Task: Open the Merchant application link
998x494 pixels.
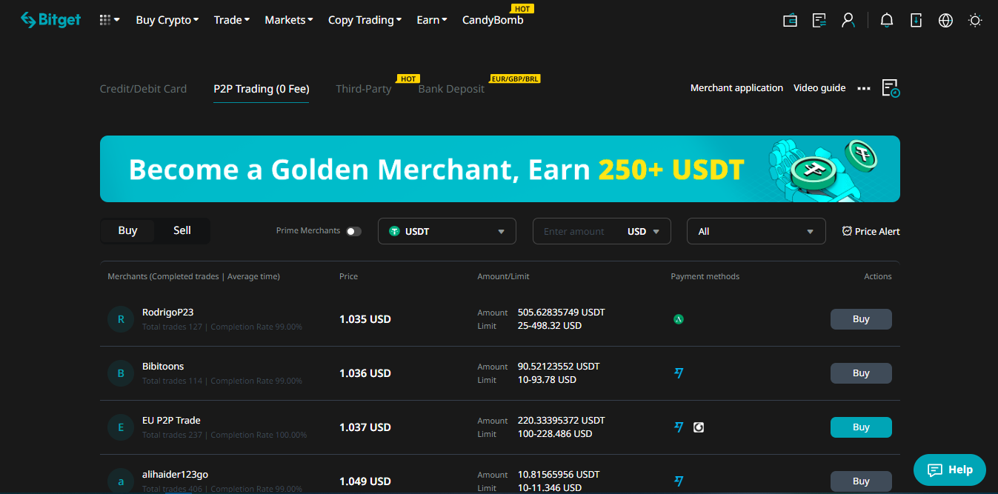Action: (736, 88)
